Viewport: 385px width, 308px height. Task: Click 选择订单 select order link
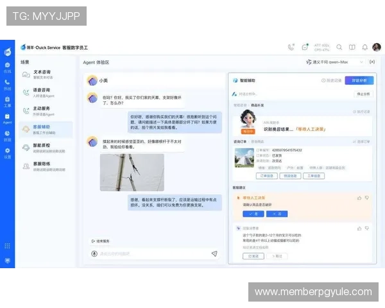(x=361, y=141)
